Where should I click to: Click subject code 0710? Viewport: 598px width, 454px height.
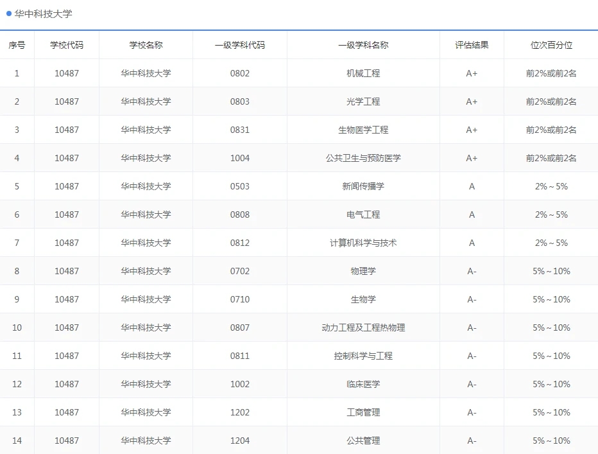click(x=240, y=299)
